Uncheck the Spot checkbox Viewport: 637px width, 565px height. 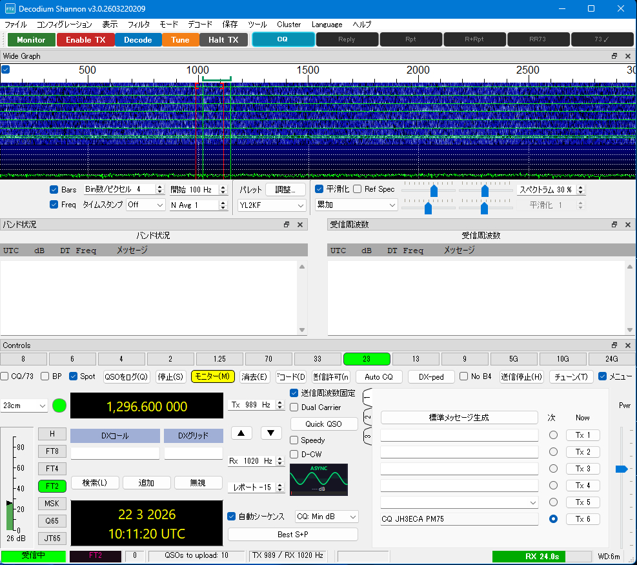coord(74,376)
